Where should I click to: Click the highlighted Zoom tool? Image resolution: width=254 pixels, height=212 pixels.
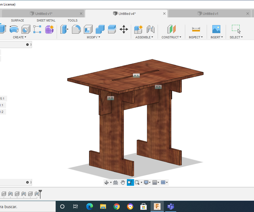130,182
